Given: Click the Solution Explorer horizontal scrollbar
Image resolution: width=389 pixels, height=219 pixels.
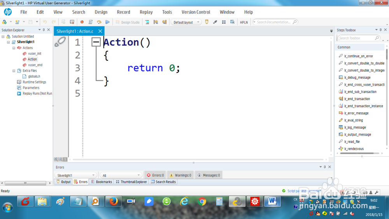Looking at the screenshot, I should click(25, 183).
